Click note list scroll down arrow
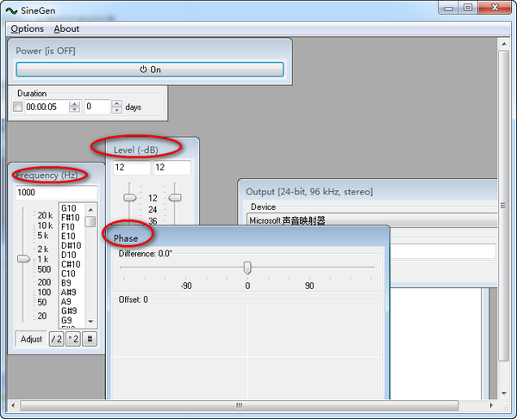This screenshot has width=517, height=419. point(90,321)
